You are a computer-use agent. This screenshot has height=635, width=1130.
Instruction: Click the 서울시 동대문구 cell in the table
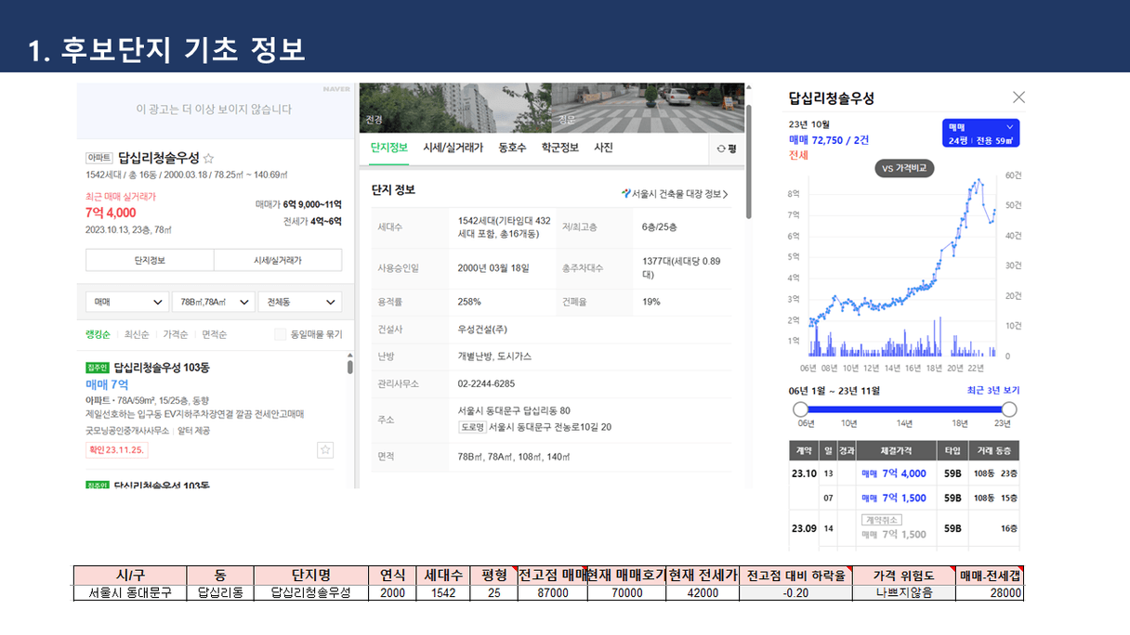point(130,592)
